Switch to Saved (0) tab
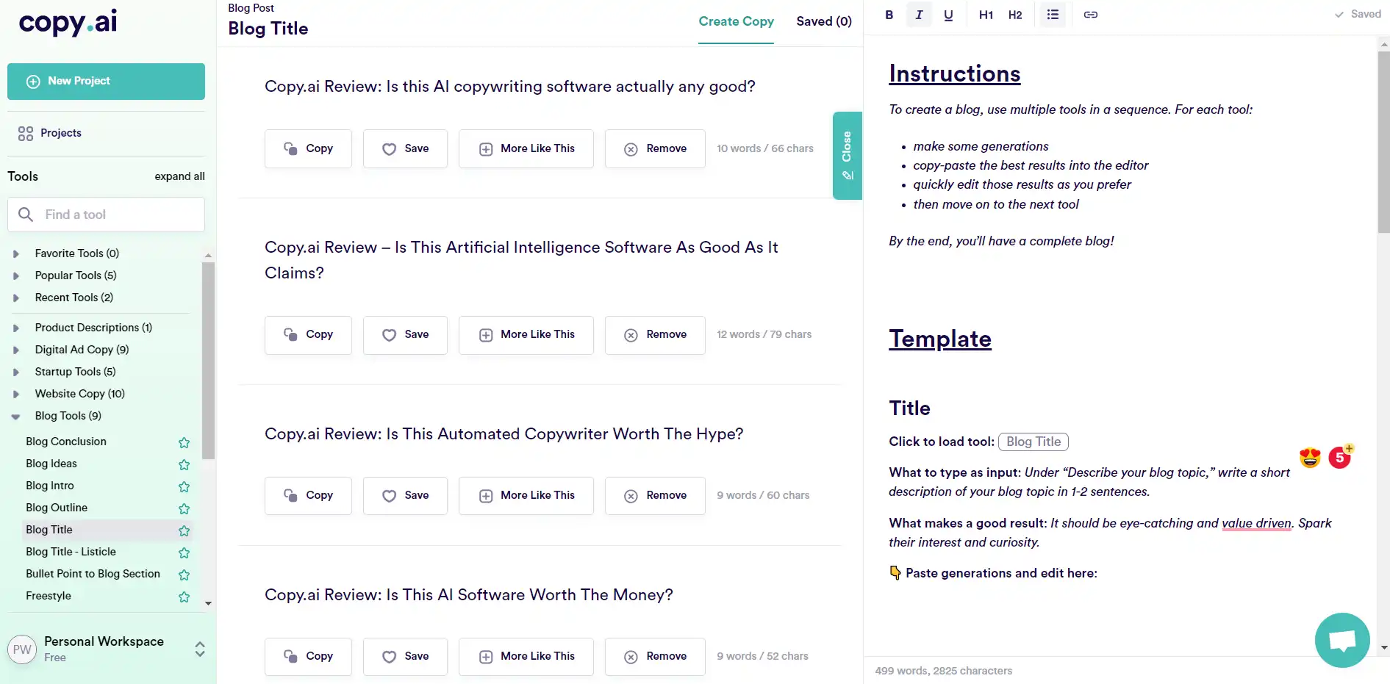Screen dimensions: 1390x684 pyautogui.click(x=824, y=21)
